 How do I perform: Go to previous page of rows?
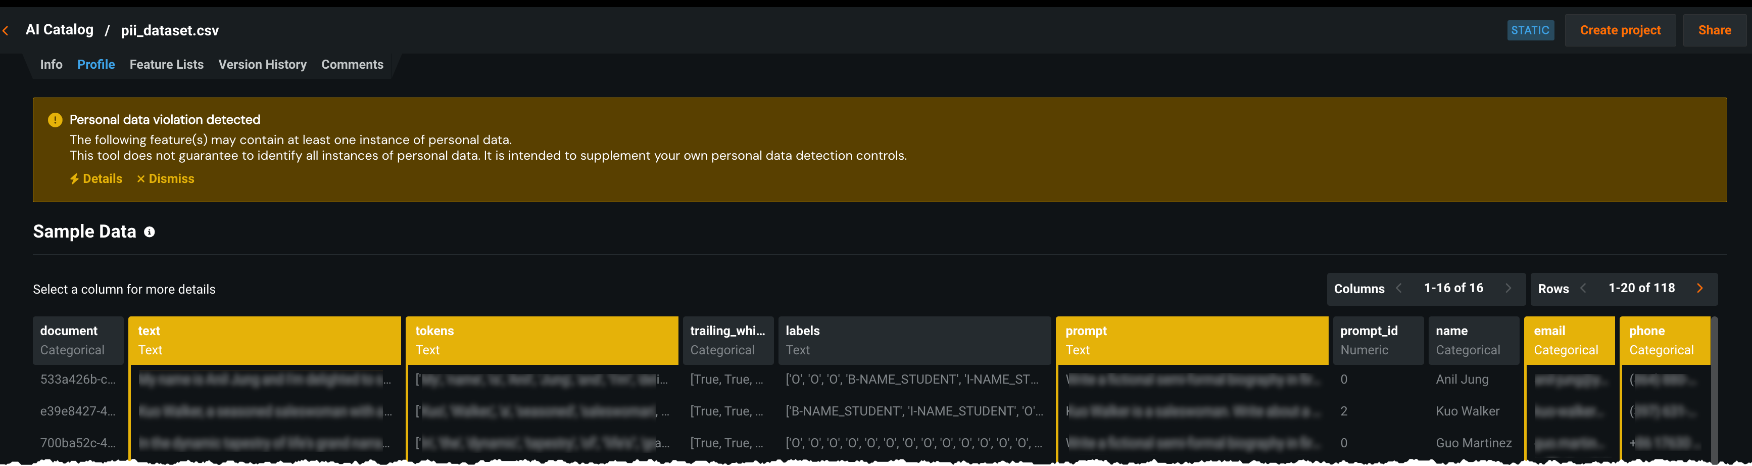coord(1583,289)
